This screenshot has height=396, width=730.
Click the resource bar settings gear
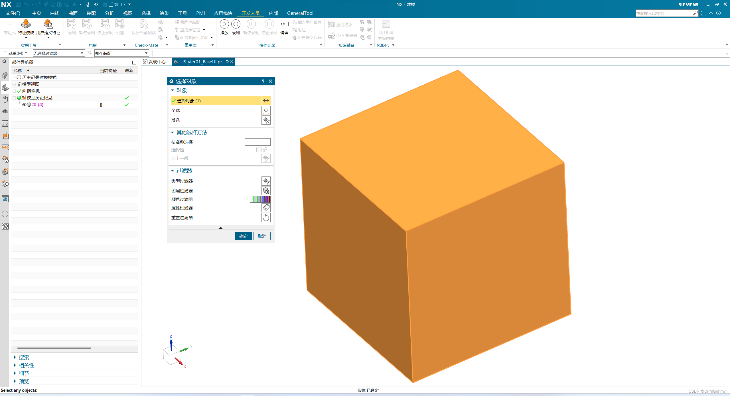pyautogui.click(x=4, y=61)
